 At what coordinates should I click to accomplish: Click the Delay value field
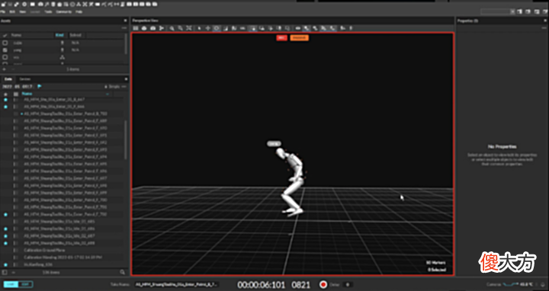348,284
